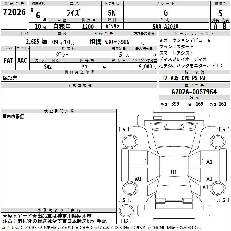Click recycle deposit 9,000円

pyautogui.click(x=148, y=67)
